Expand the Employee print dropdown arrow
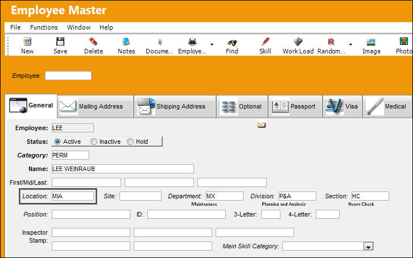This screenshot has width=413, height=258. (212, 44)
